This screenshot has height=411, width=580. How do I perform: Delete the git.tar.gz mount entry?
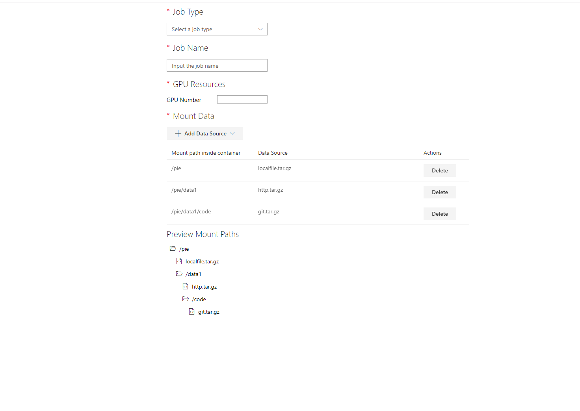439,213
